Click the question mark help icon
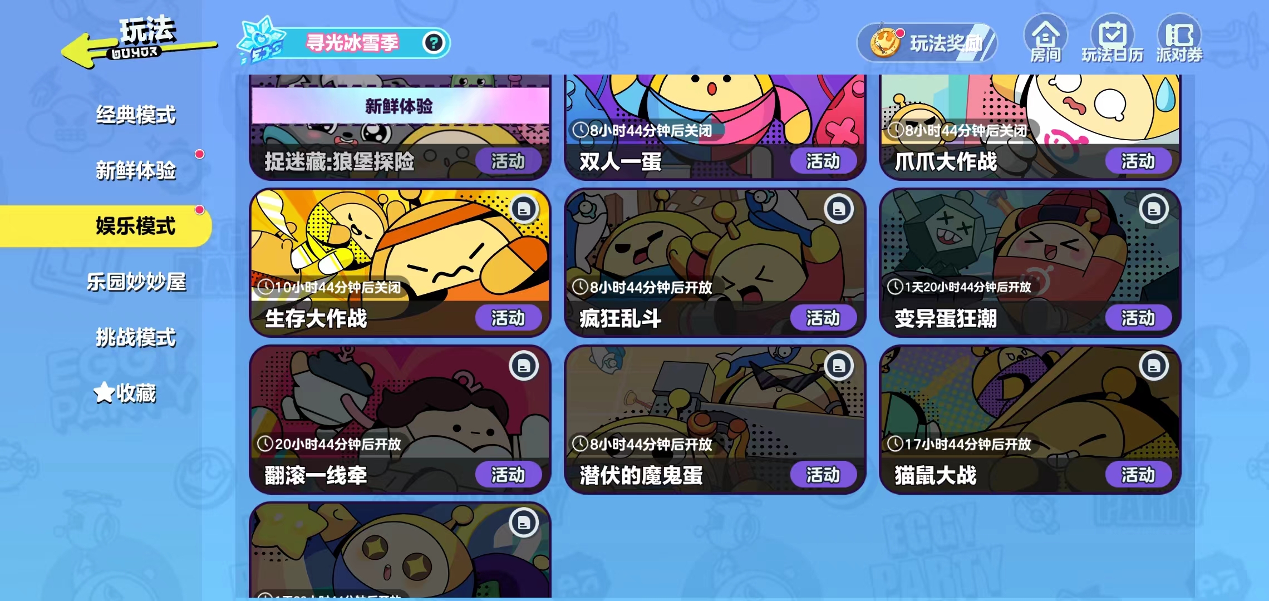The height and width of the screenshot is (601, 1269). click(434, 43)
